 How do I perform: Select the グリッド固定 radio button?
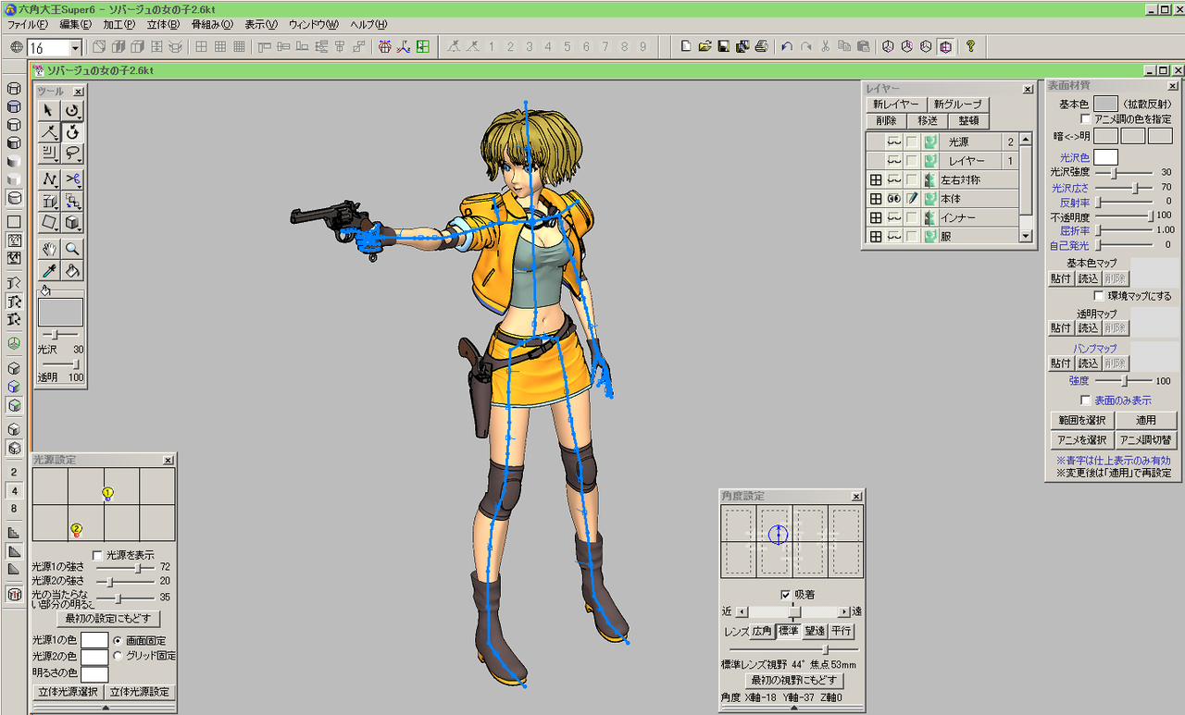coord(118,656)
